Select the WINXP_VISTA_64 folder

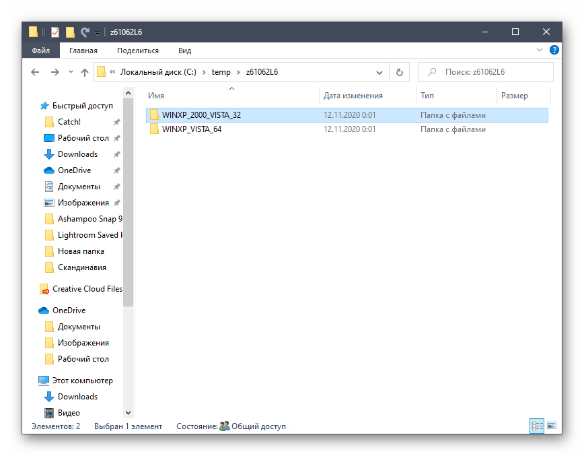pos(347,129)
